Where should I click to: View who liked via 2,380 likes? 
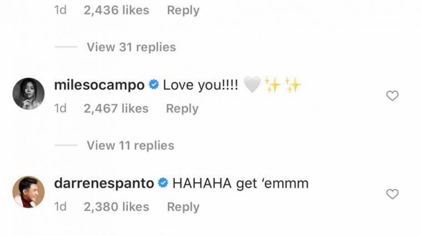pos(116,207)
